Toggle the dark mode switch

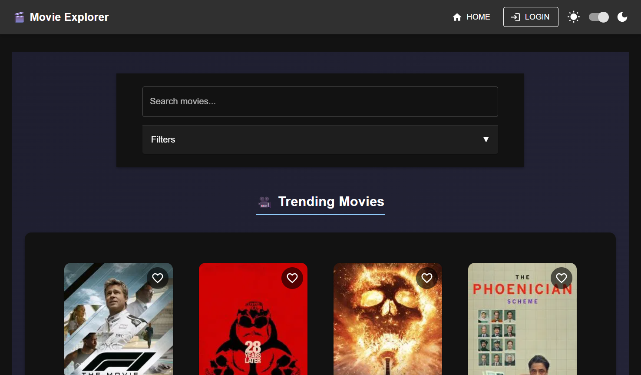(x=599, y=17)
